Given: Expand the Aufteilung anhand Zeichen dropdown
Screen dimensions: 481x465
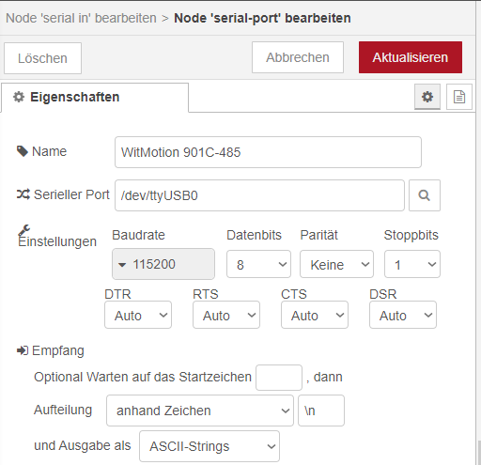Looking at the screenshot, I should (x=200, y=411).
